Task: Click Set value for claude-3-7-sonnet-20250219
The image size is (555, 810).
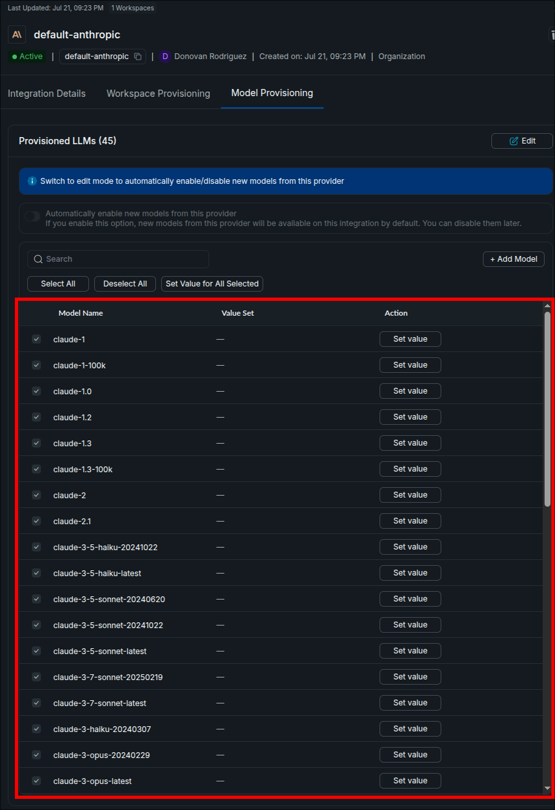Action: [410, 677]
